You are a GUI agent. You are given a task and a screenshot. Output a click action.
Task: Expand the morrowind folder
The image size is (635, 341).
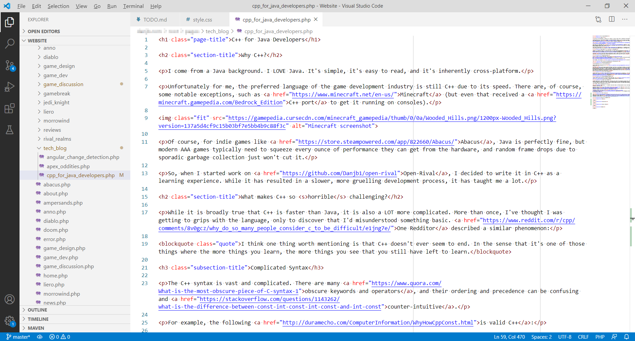75,121
